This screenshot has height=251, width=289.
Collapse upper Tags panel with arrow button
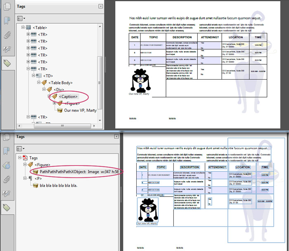click(x=101, y=7)
